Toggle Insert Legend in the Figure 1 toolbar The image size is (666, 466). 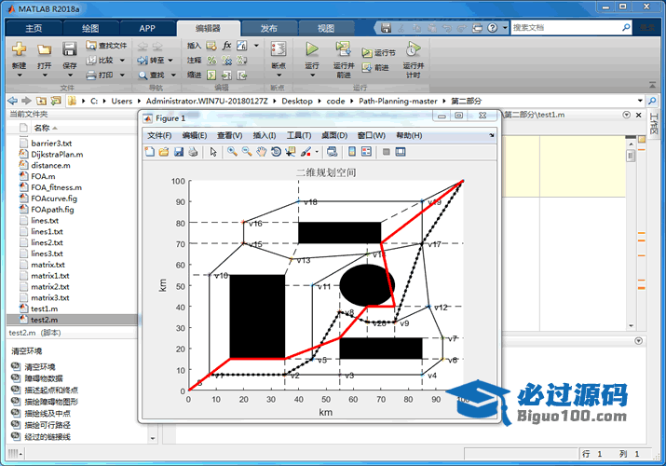click(x=367, y=152)
